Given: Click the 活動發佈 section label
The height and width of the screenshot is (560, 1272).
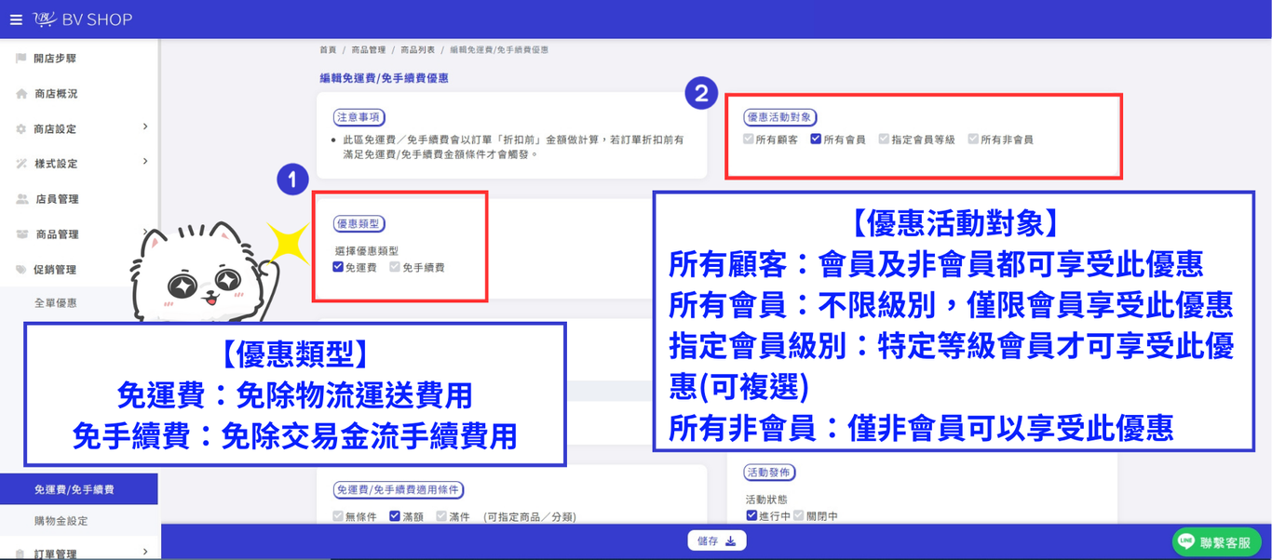Looking at the screenshot, I should 769,473.
